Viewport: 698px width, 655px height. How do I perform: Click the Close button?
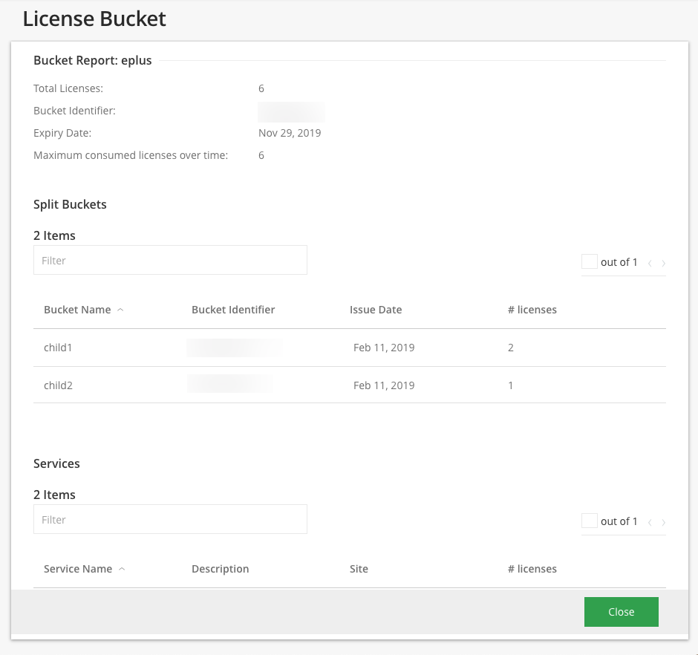pos(621,611)
